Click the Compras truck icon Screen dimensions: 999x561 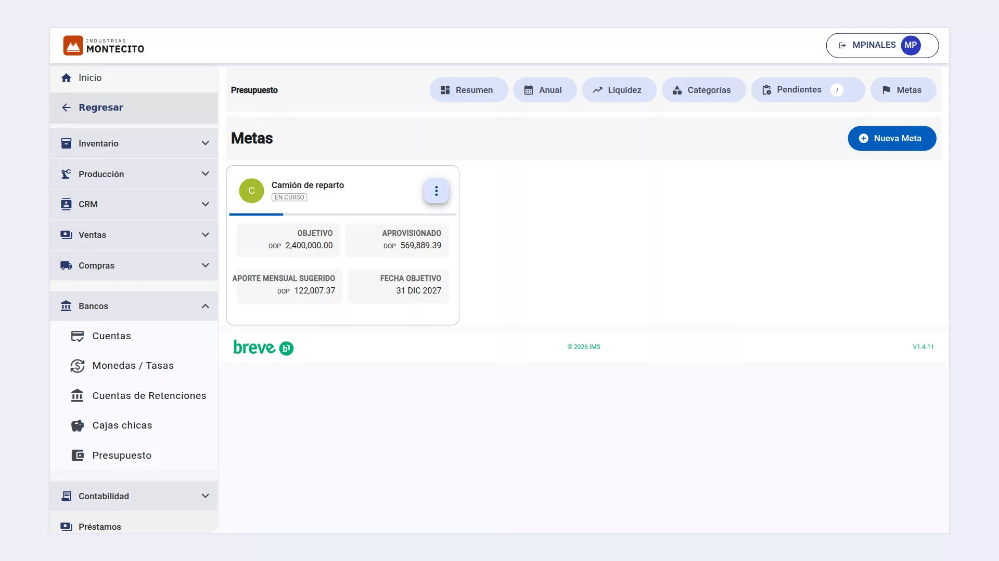[x=66, y=265]
